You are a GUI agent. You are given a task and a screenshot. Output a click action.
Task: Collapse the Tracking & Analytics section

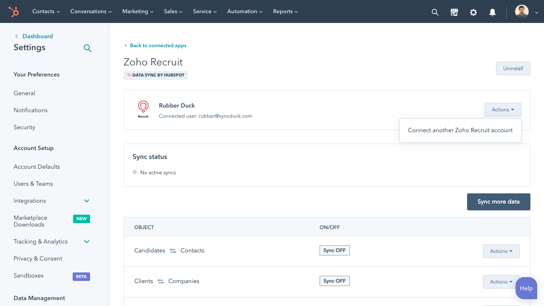tap(86, 241)
